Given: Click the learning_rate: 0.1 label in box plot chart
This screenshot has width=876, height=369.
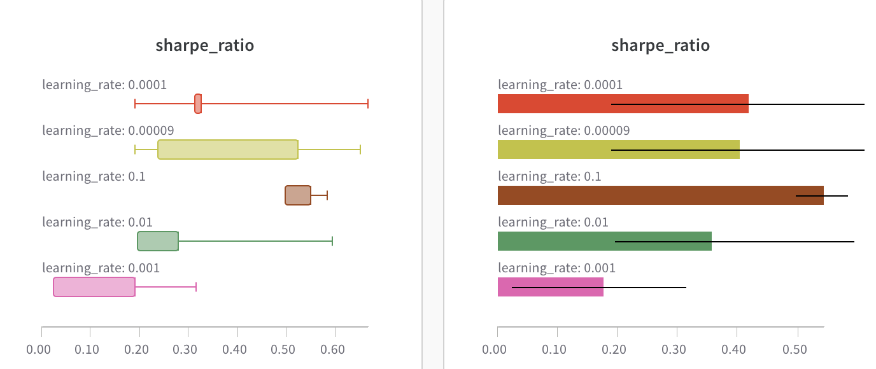Looking at the screenshot, I should [x=94, y=176].
